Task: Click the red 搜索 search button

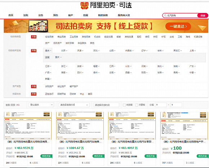Action: tap(203, 15)
